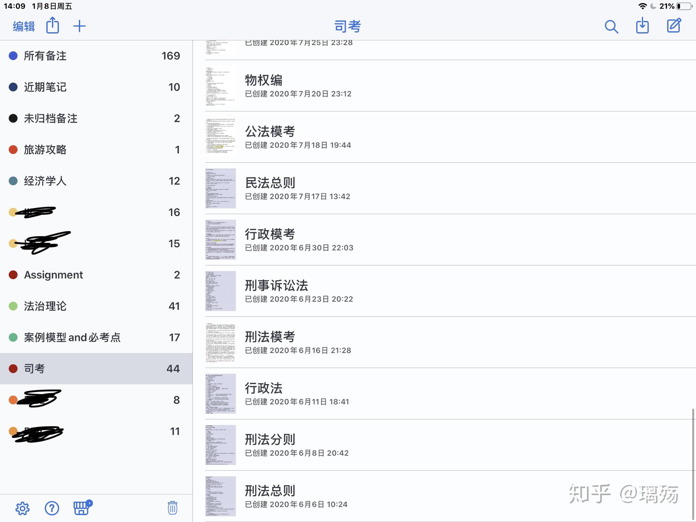Tap the 刑法分则 note thumbnail
Image resolution: width=696 pixels, height=522 pixels.
click(x=220, y=445)
